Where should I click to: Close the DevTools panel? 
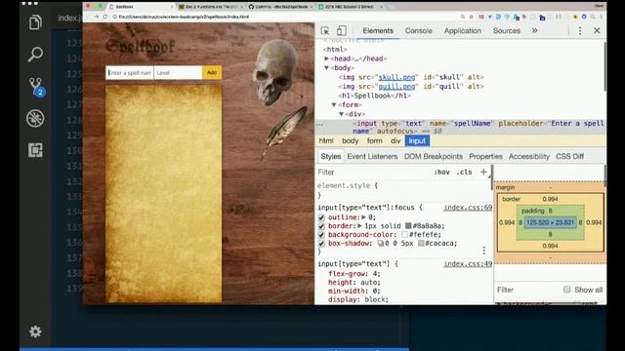point(597,30)
